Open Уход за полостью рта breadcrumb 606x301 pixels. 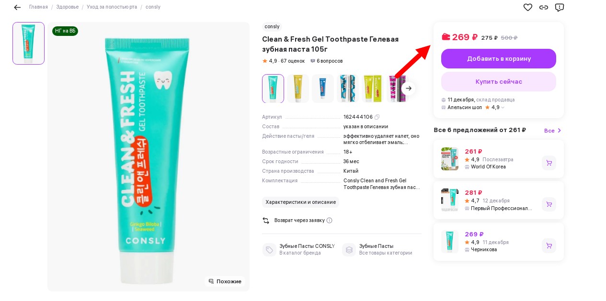coord(112,7)
